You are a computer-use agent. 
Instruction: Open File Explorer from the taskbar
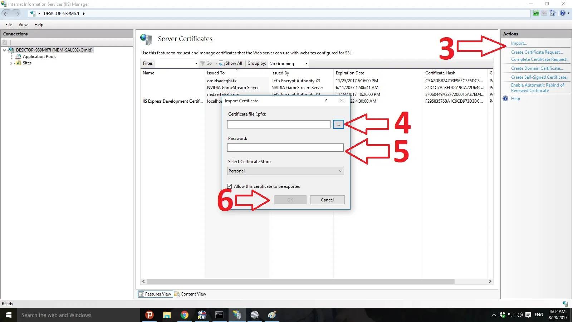(x=167, y=315)
